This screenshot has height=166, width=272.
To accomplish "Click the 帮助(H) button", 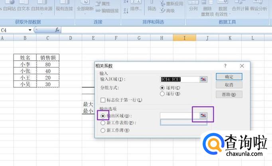I will click(229, 95).
